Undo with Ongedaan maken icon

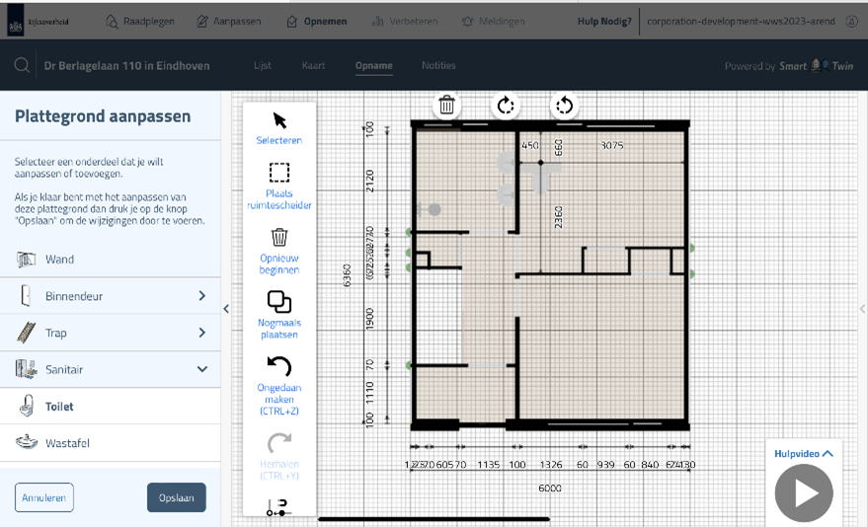point(279,367)
